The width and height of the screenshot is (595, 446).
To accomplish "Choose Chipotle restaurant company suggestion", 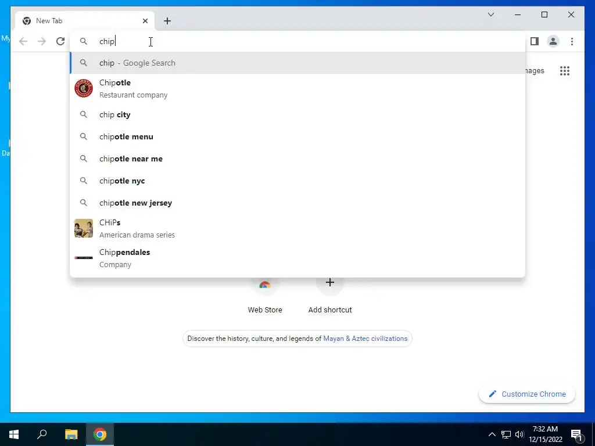I will [x=298, y=88].
